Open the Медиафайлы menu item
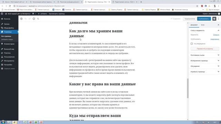The image size is (221, 124). coord(9,28)
